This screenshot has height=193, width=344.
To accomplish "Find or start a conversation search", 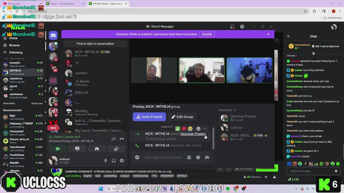I will pos(95,44).
